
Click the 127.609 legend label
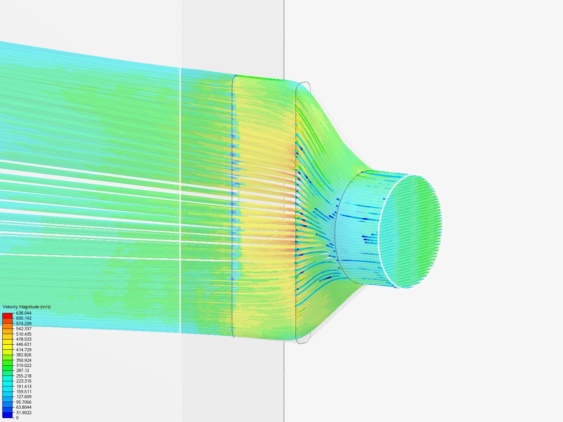click(x=23, y=397)
